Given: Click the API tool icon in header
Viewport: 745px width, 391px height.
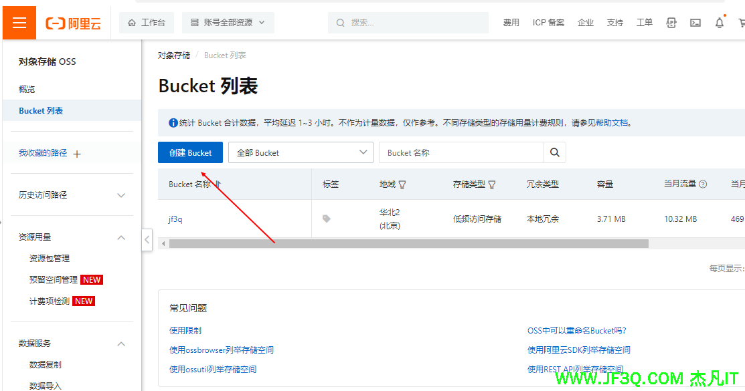Looking at the screenshot, I should [x=671, y=23].
